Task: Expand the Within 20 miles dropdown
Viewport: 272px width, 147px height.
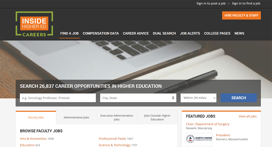Action: (x=198, y=98)
